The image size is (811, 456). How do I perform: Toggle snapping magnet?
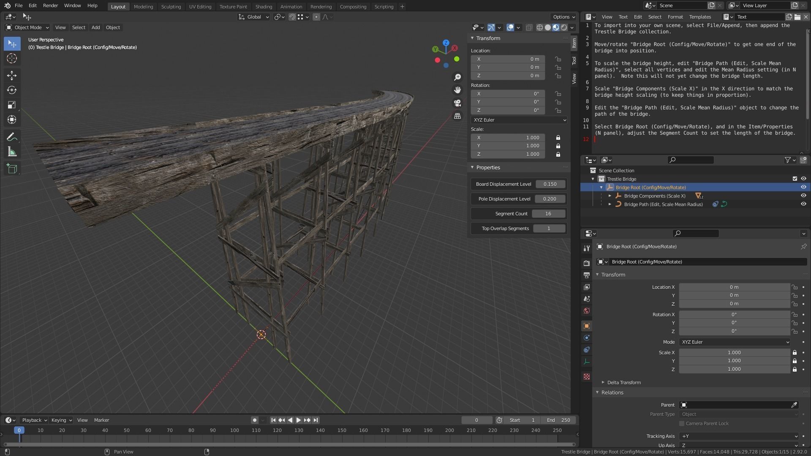pyautogui.click(x=292, y=17)
